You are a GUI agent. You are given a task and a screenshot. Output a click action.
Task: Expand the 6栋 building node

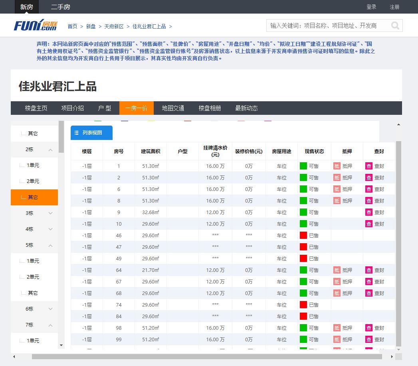50,309
